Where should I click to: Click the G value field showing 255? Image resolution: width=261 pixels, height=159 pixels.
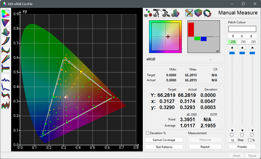(x=242, y=42)
